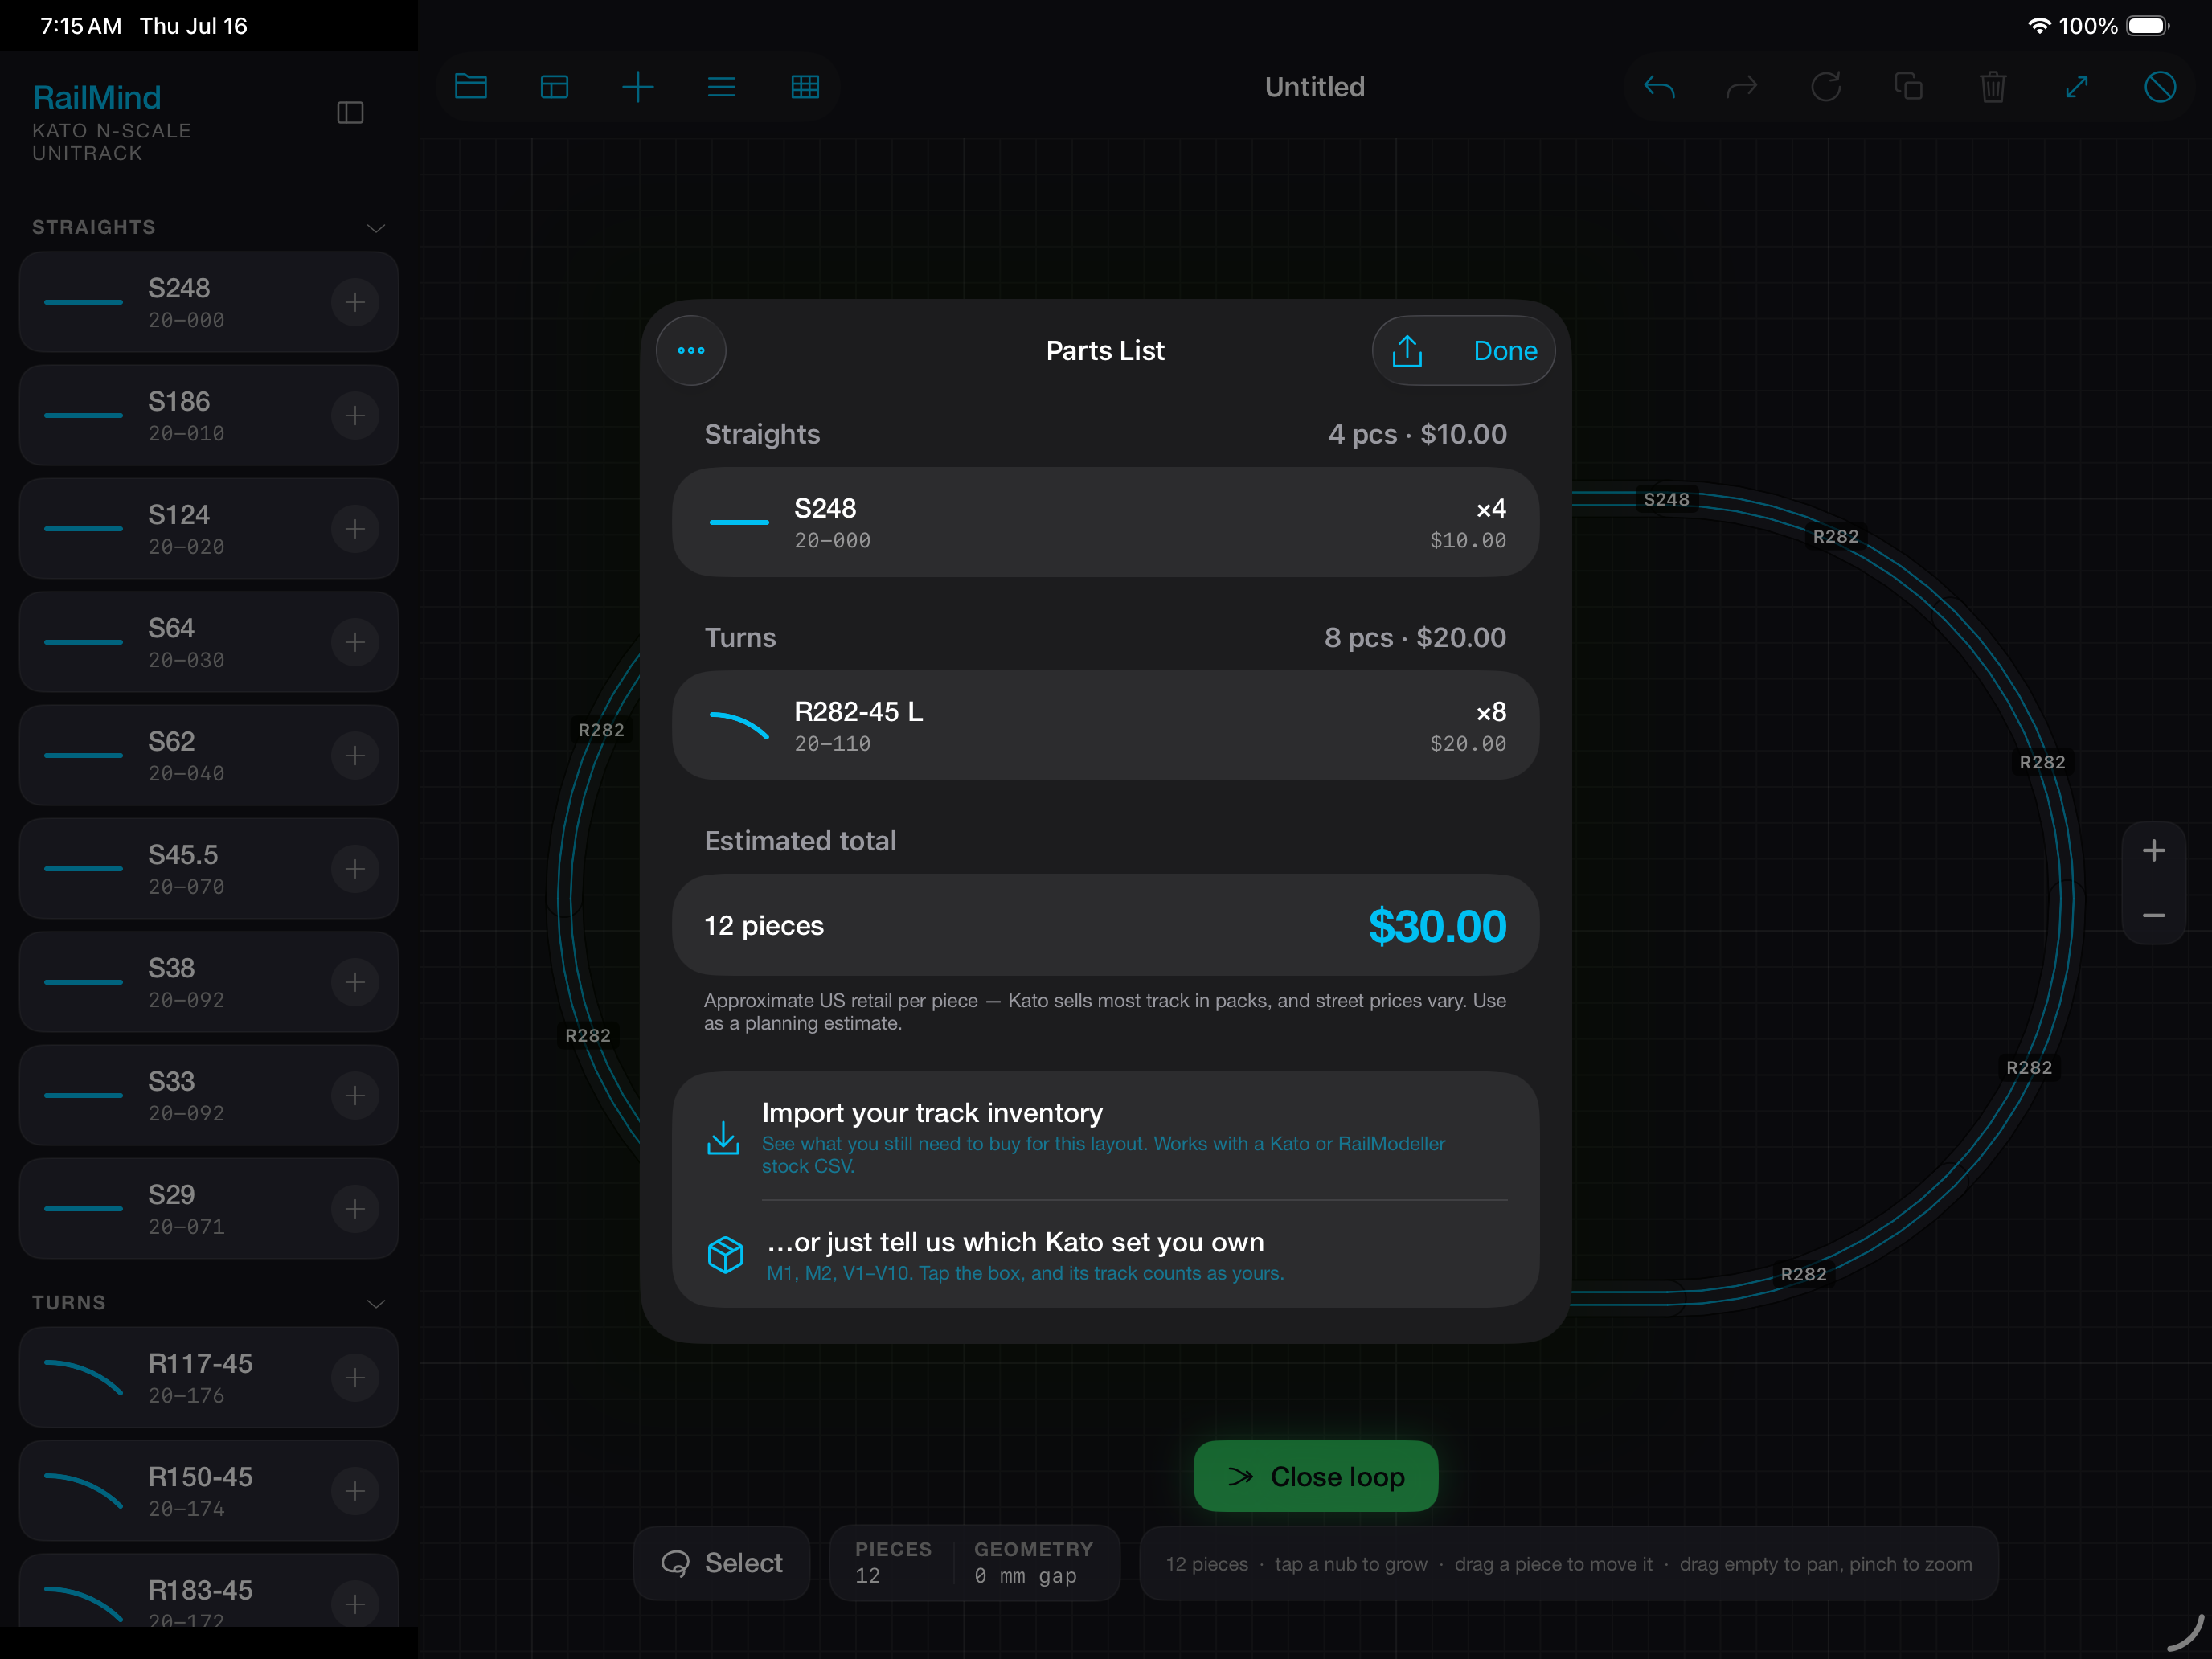The height and width of the screenshot is (1659, 2212).
Task: Tap the 7:15 AM clock in status bar
Action: click(x=81, y=26)
